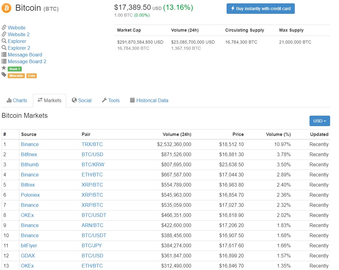Open Binance ETH/BTC pair in row 4
The height and width of the screenshot is (270, 339).
pos(92,175)
